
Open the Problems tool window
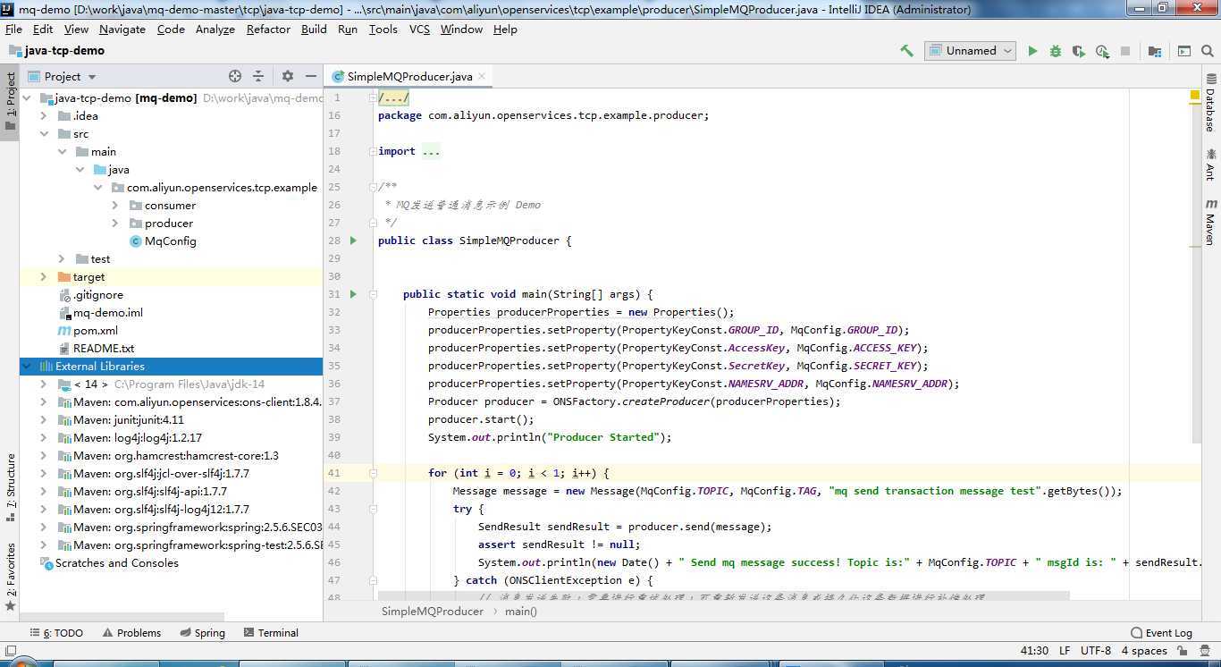(131, 633)
